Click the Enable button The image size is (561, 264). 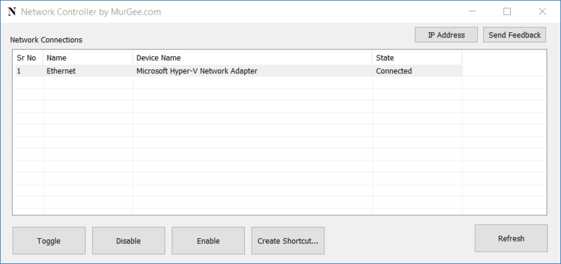208,241
